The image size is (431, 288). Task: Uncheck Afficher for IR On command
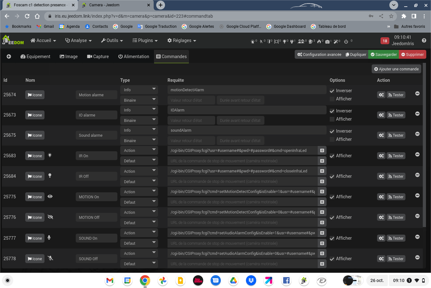pyautogui.click(x=332, y=156)
